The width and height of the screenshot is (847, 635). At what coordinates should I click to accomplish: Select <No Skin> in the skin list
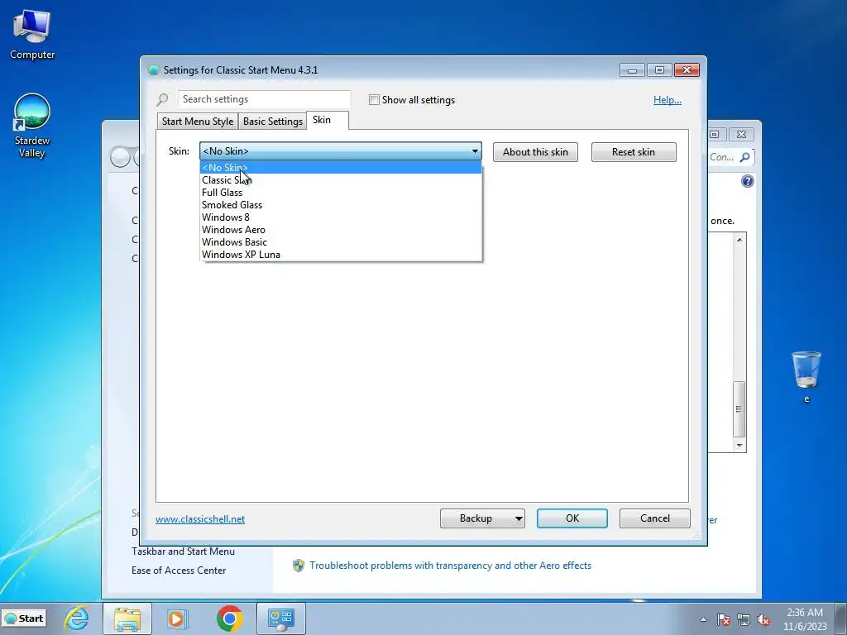coord(340,167)
